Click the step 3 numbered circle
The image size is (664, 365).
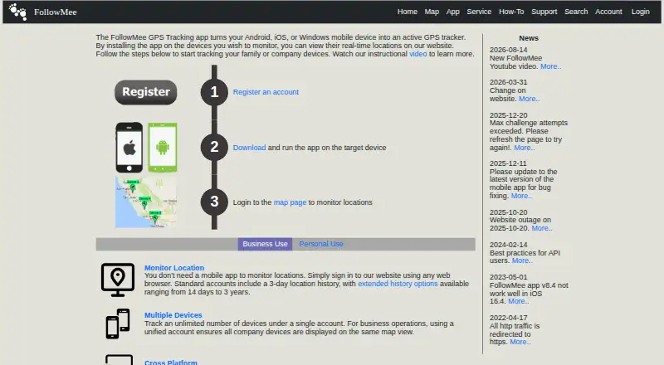click(214, 202)
